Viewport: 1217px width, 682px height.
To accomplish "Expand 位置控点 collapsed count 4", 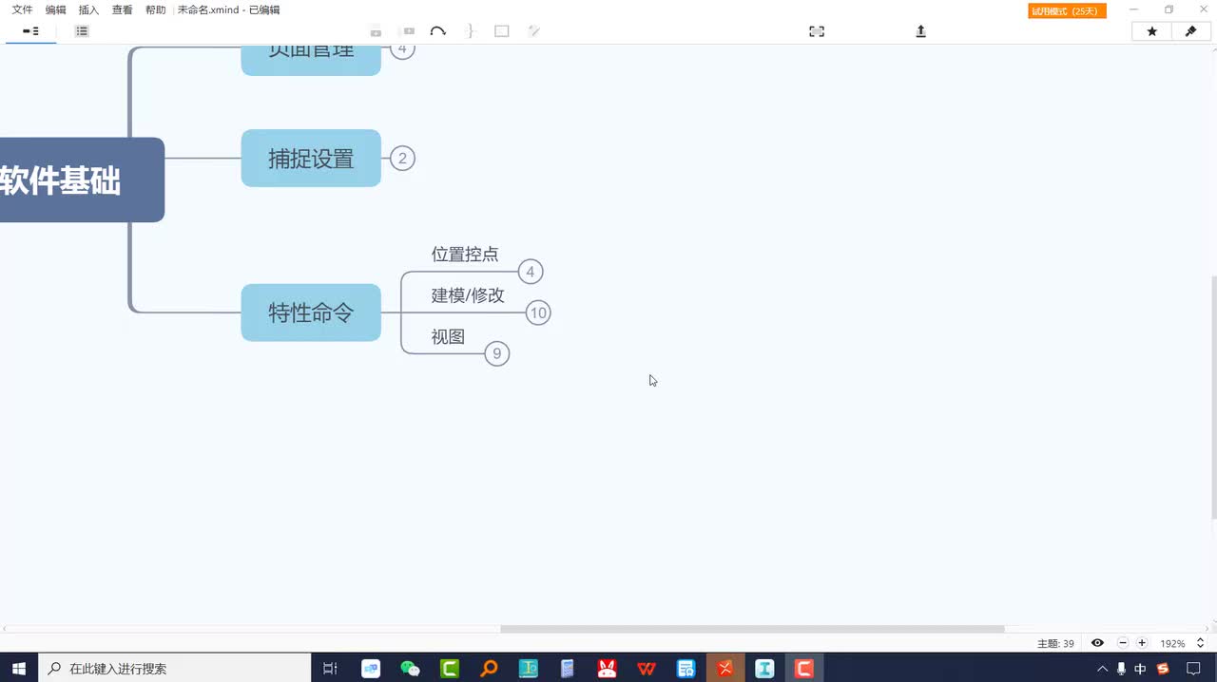I will 531,272.
